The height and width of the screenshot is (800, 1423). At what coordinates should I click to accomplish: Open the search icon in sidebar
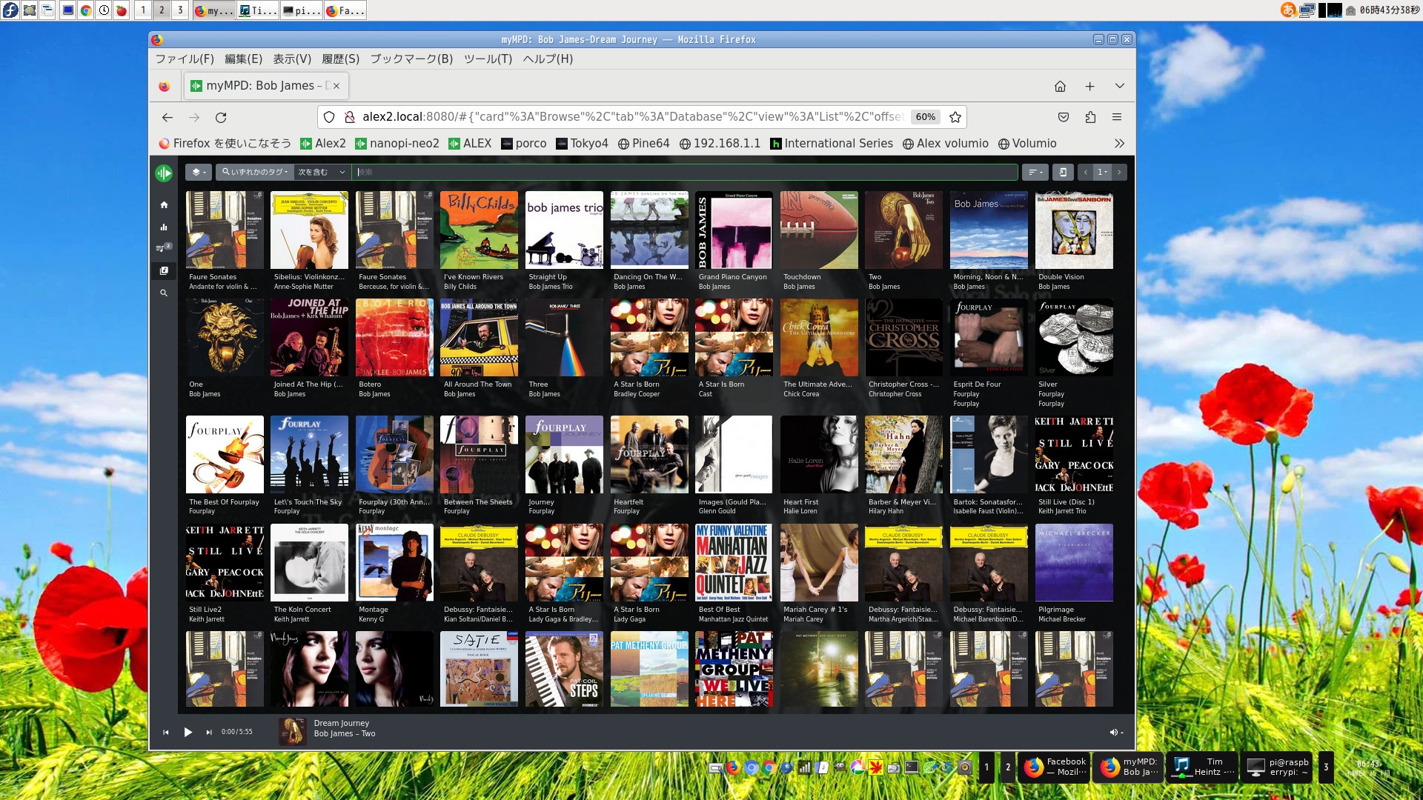click(164, 293)
